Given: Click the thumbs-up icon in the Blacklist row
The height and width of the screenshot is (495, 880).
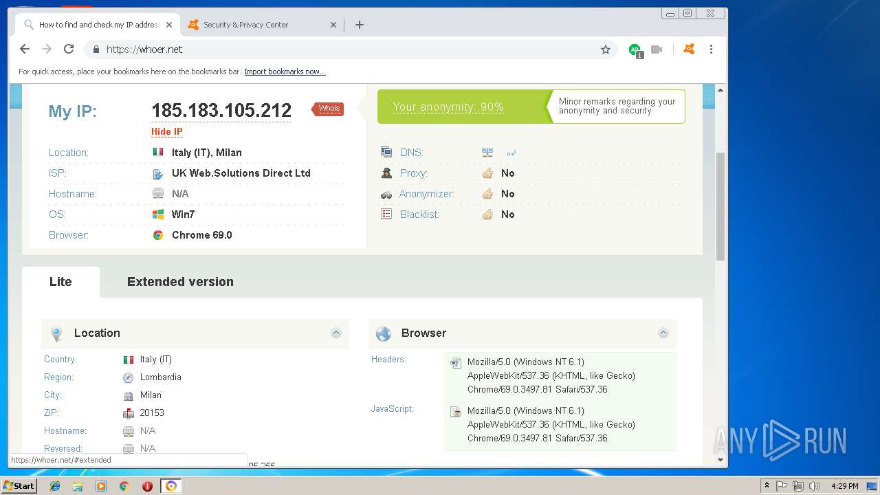Looking at the screenshot, I should (487, 214).
